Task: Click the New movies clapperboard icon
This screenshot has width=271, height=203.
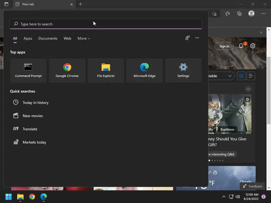Action: [x=16, y=116]
